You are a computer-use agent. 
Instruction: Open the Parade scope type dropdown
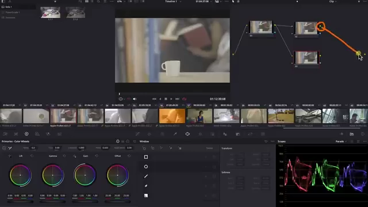341,141
